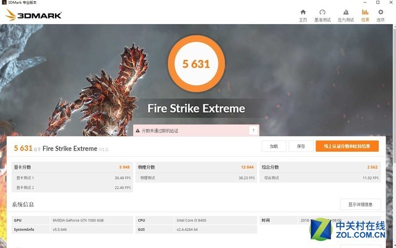This screenshot has width=396, height=248.
Task: Click the 综合分数 combined score header
Action: [270, 167]
